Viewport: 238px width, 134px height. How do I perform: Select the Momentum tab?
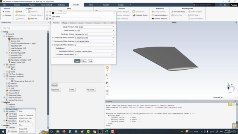56,23
